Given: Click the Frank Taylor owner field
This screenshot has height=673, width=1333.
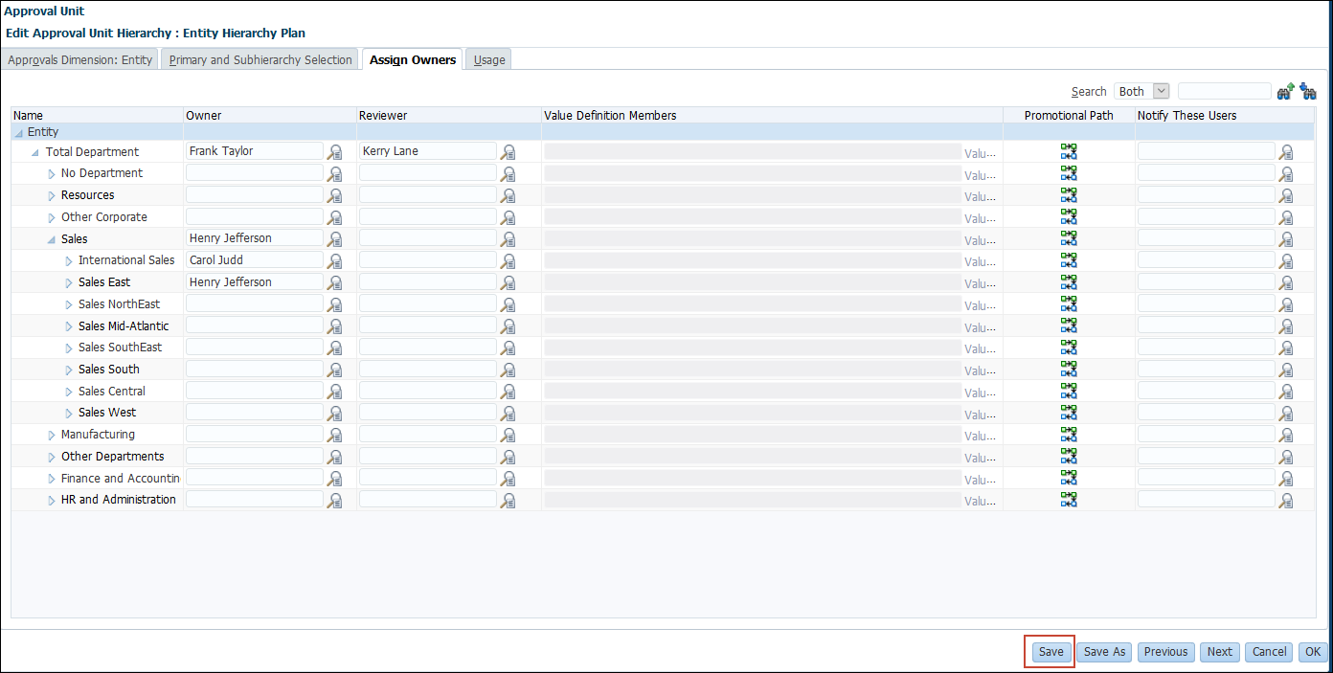Looking at the screenshot, I should click(255, 151).
